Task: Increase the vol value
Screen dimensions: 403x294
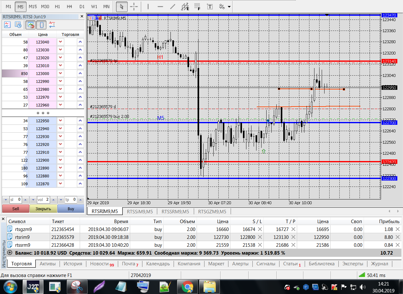Action: [x=53, y=199]
